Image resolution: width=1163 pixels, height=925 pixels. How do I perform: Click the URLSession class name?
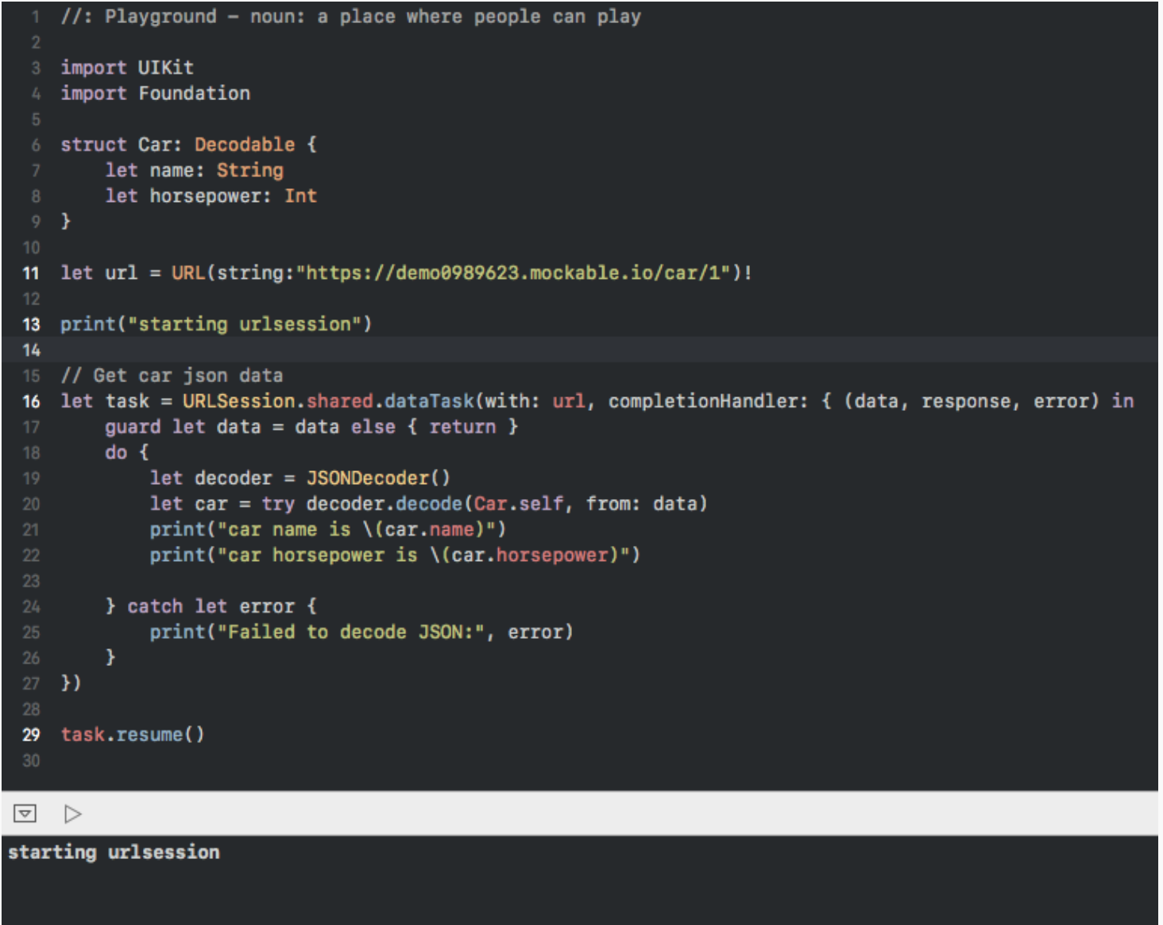[238, 401]
